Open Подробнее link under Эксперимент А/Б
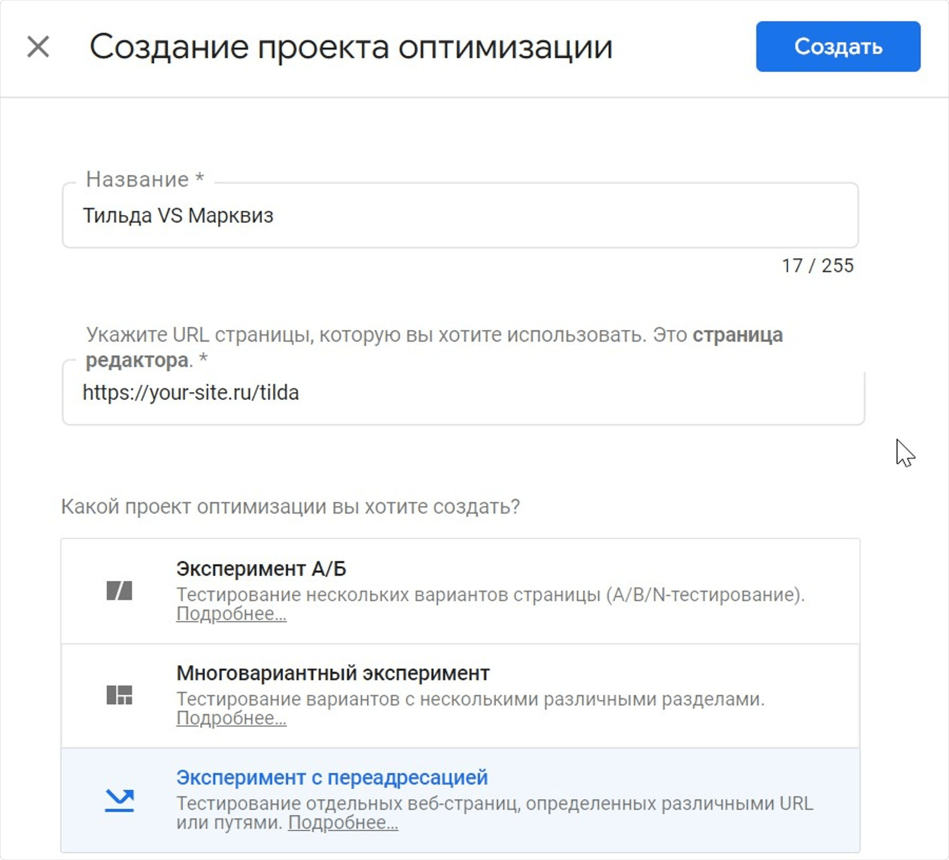 click(231, 614)
